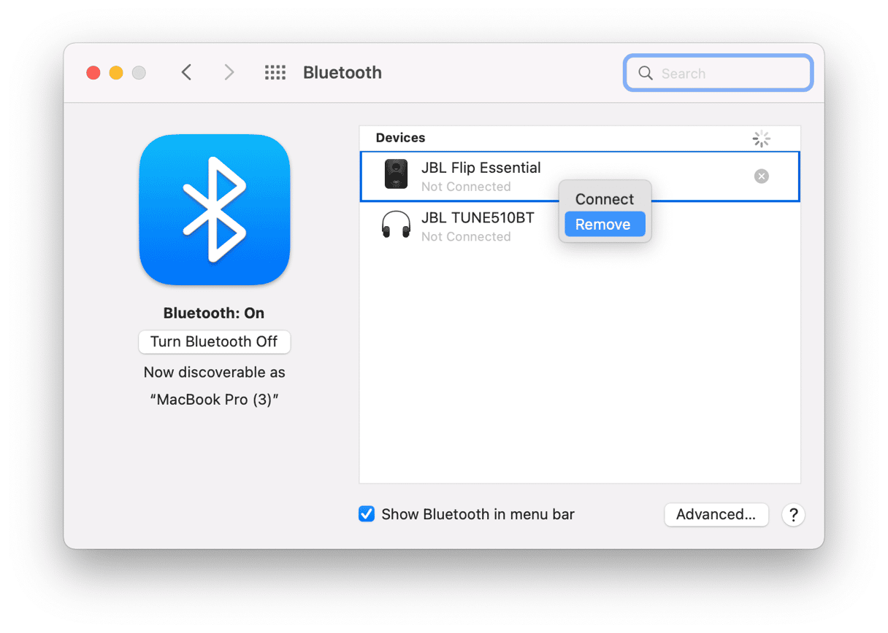Minimize the window with the yellow button

tap(116, 73)
